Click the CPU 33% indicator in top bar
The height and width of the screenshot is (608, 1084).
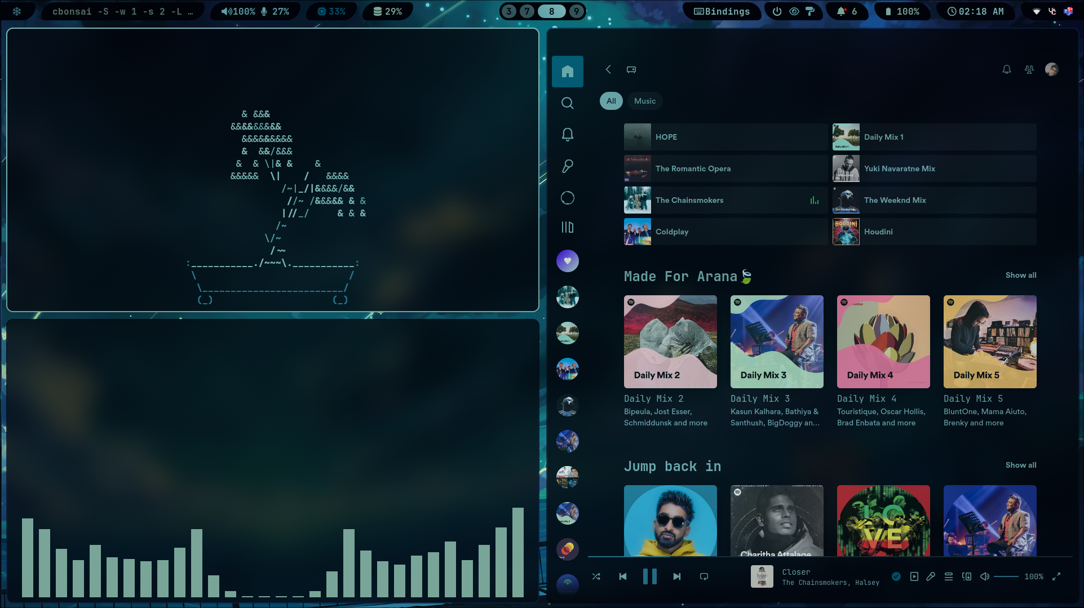pos(331,11)
